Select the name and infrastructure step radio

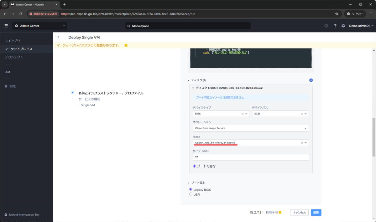73,93
